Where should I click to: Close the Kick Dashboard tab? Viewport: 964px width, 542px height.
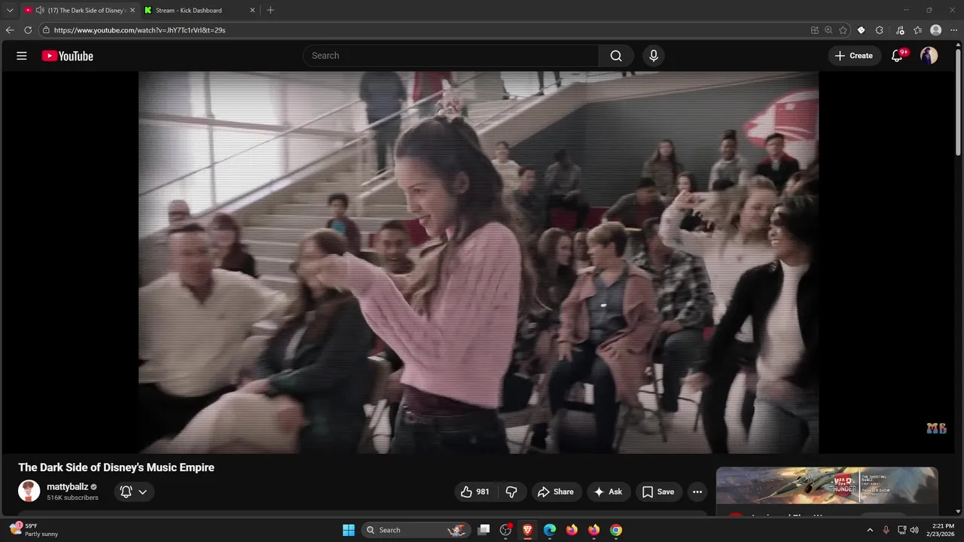click(252, 11)
